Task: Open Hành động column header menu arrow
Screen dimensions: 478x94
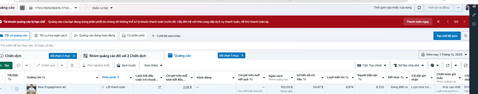Action: [233, 77]
